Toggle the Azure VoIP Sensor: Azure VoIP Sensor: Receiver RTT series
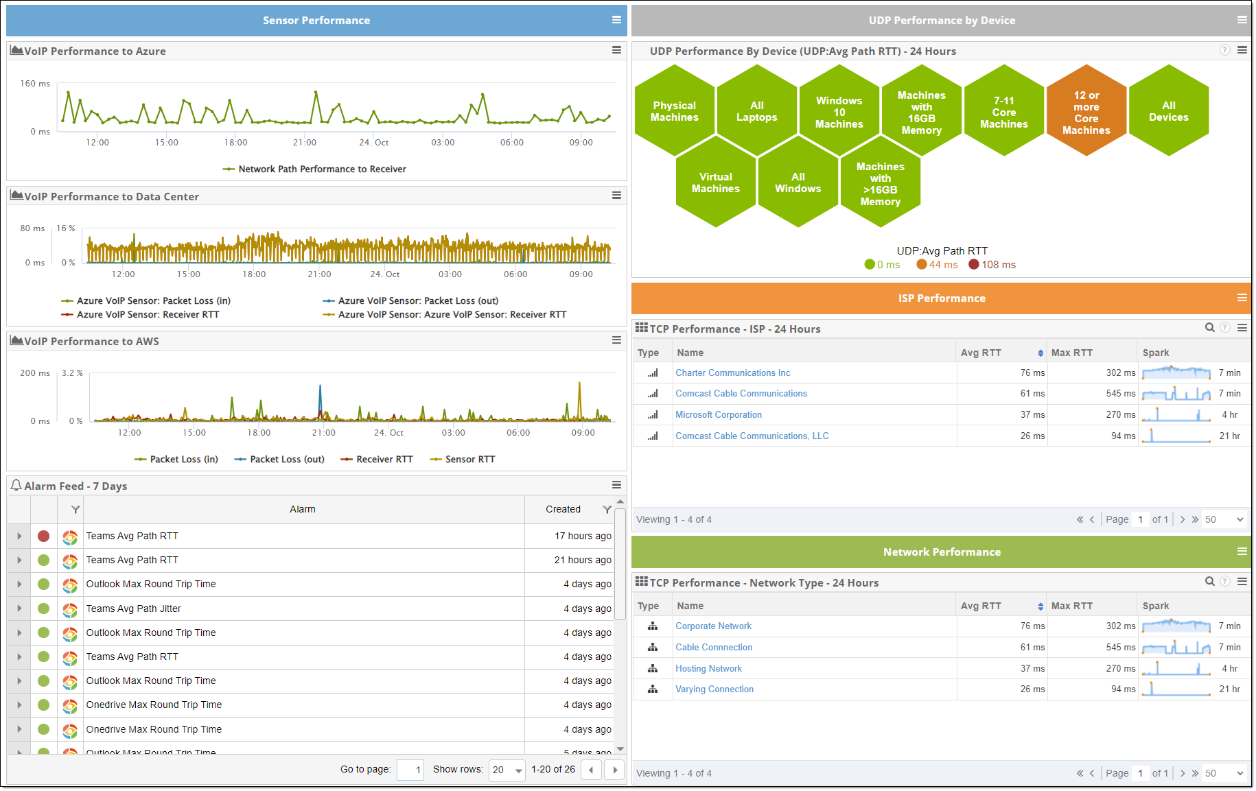This screenshot has width=1256, height=791. (x=445, y=314)
